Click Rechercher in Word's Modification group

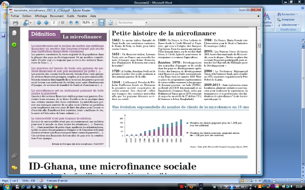(287, 14)
